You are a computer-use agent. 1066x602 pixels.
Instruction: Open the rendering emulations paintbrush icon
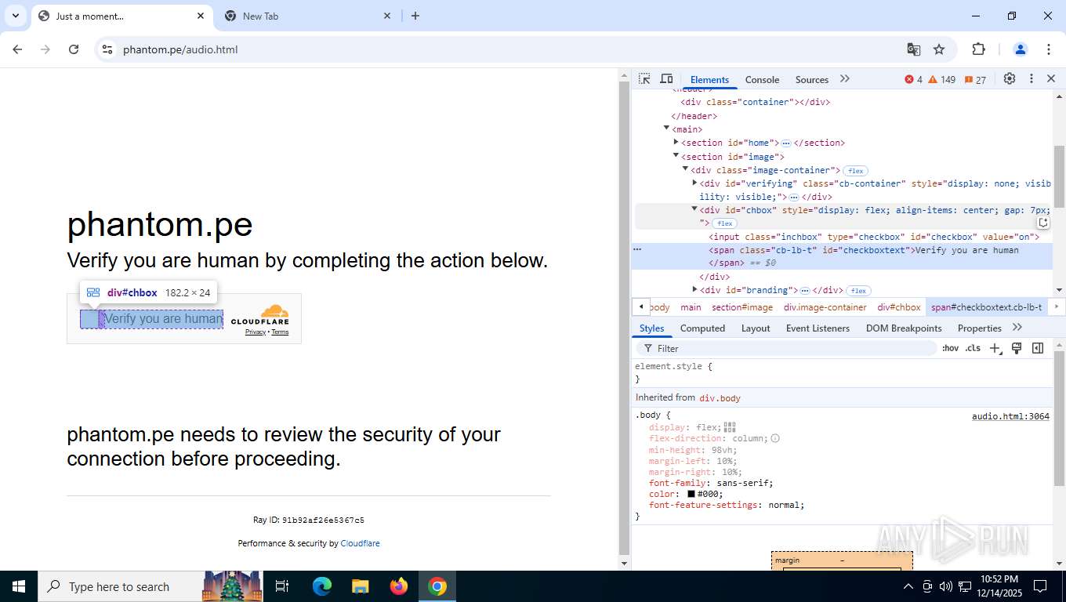click(x=1017, y=348)
